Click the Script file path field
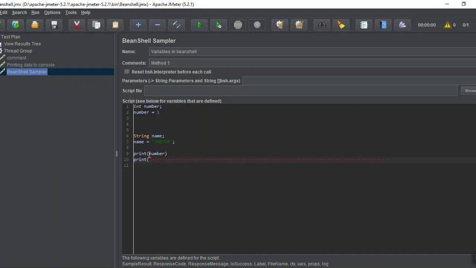Image resolution: width=476 pixels, height=268 pixels. coord(300,91)
